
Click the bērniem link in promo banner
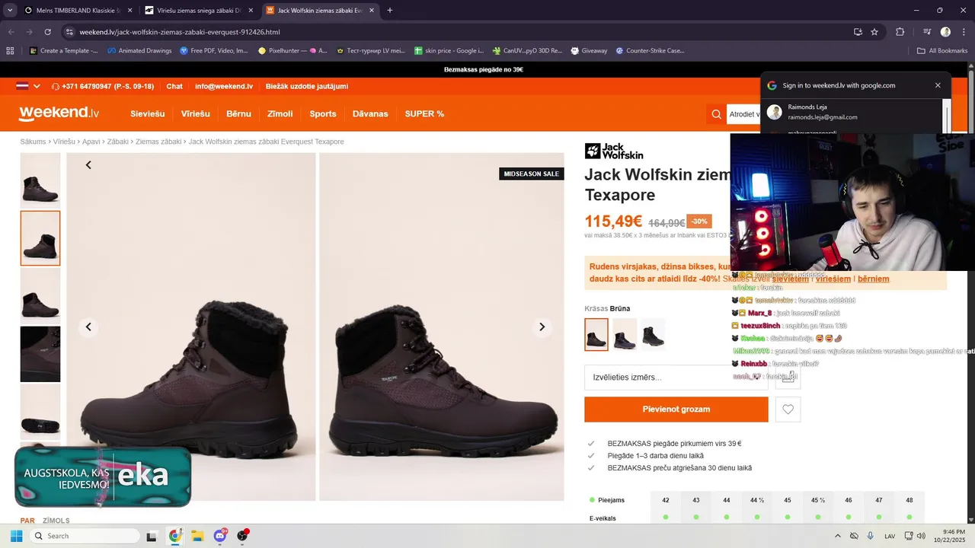[874, 279]
